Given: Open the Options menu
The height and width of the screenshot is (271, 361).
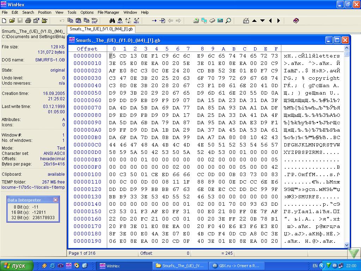Looking at the screenshot, I should [87, 12].
